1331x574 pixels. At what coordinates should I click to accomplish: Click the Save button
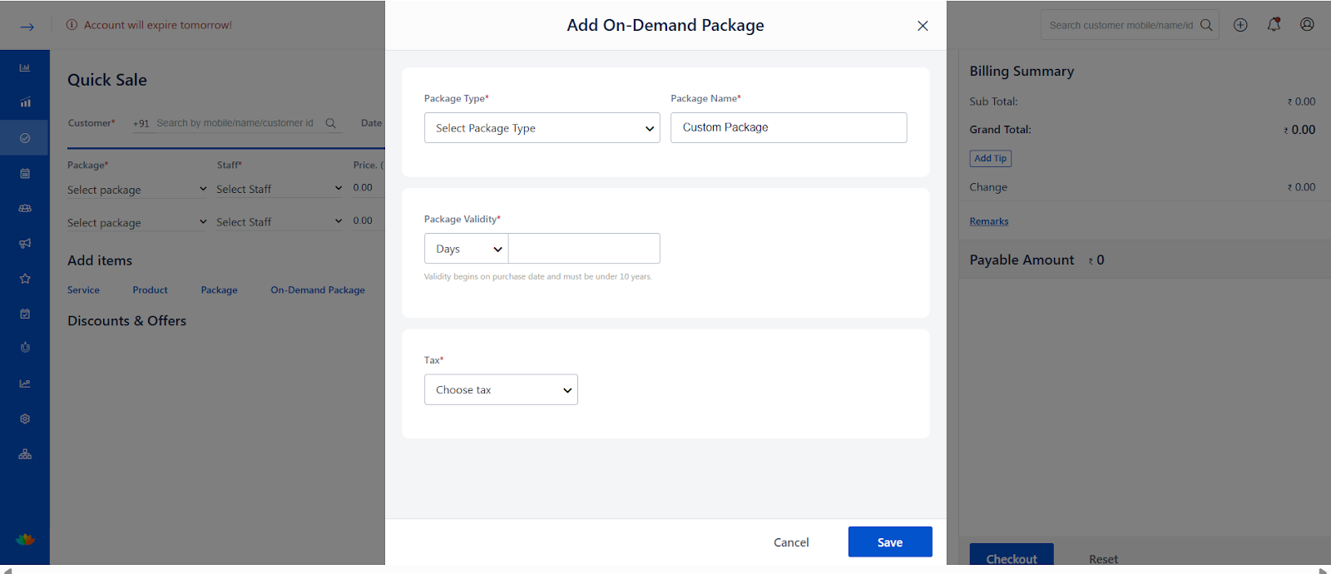coord(890,542)
